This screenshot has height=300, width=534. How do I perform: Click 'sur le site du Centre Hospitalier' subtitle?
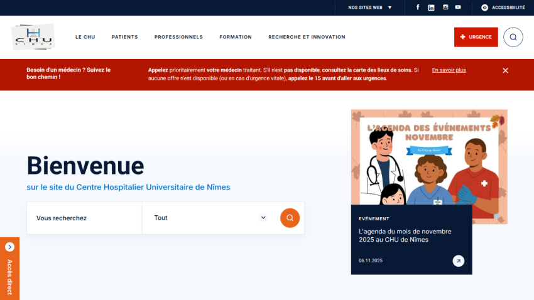click(128, 188)
